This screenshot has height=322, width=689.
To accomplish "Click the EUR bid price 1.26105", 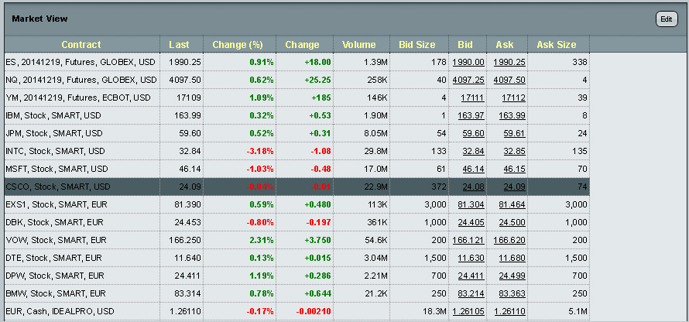I will point(468,311).
